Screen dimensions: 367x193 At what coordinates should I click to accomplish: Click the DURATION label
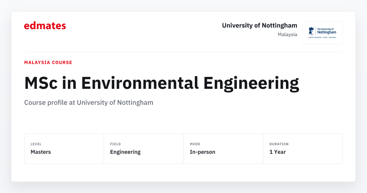[279, 144]
